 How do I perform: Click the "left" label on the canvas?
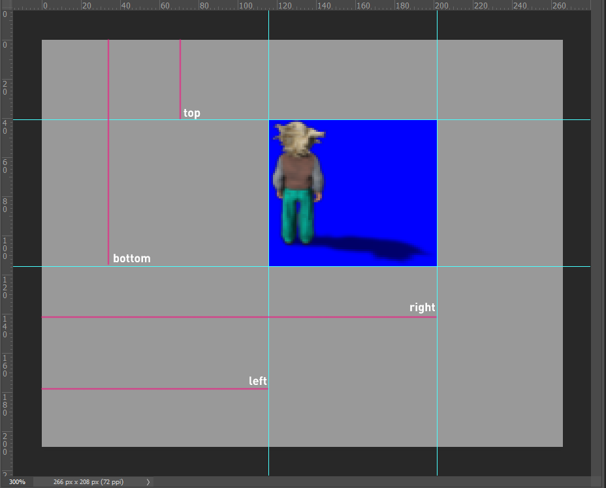pyautogui.click(x=258, y=381)
